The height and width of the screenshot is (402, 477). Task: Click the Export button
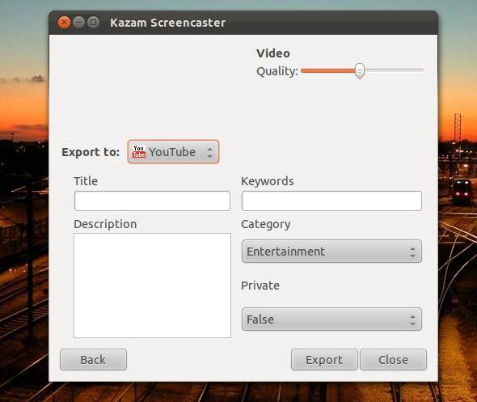point(324,360)
